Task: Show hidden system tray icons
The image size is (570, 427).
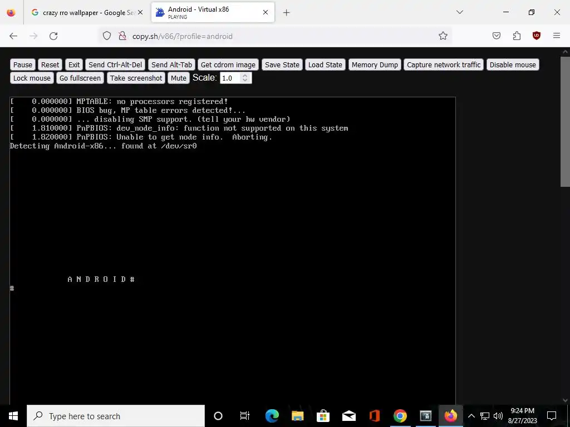Action: point(471,416)
